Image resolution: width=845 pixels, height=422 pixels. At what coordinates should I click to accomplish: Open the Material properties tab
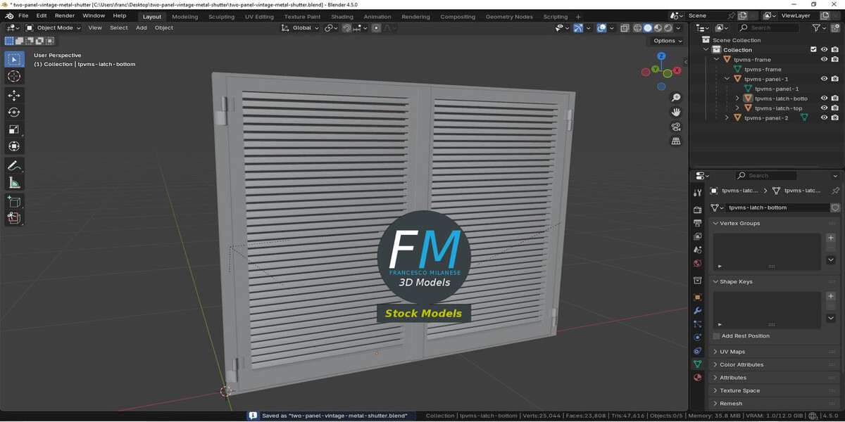(697, 377)
